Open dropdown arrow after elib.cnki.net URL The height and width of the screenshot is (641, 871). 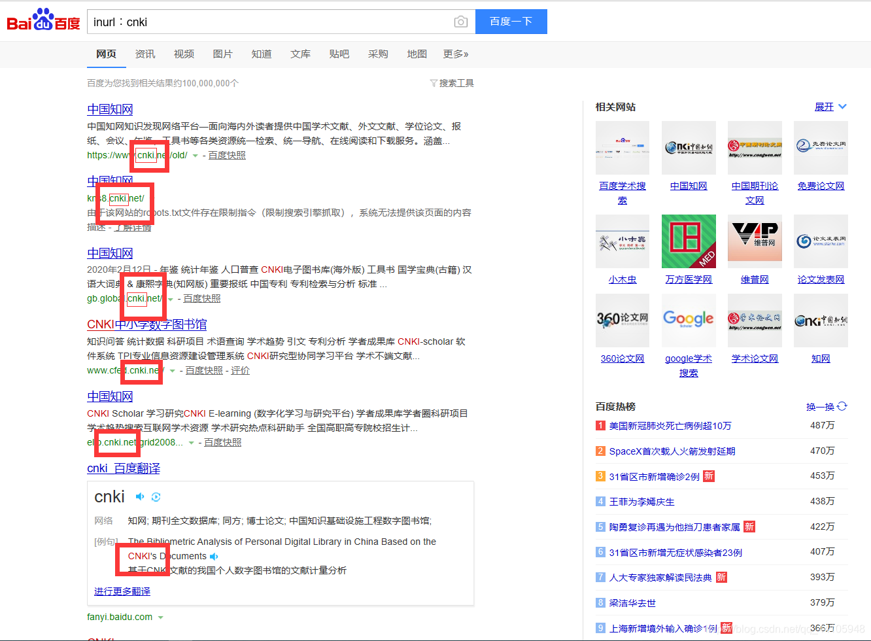point(191,443)
